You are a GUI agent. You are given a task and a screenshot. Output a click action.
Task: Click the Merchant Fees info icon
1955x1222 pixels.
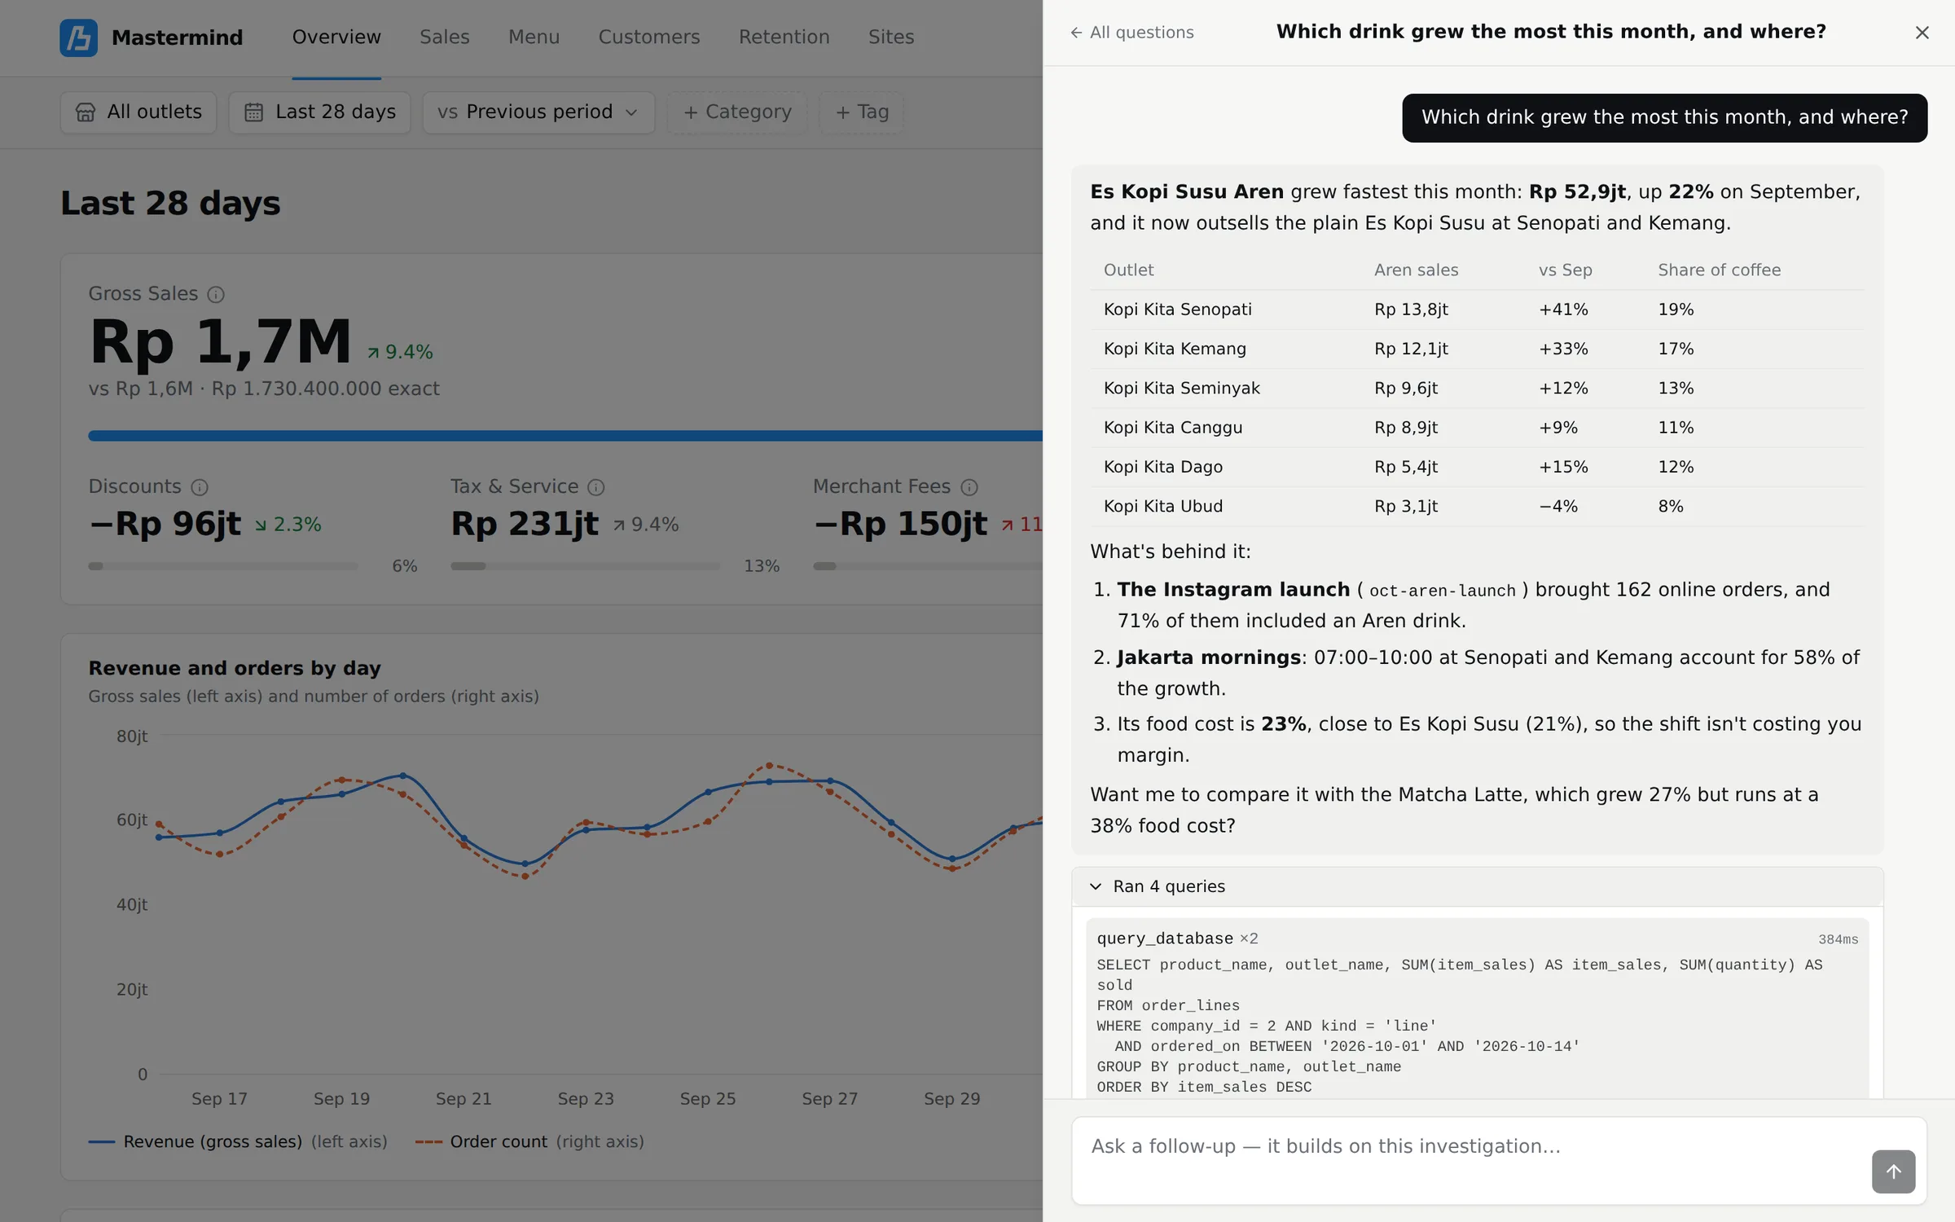[969, 487]
